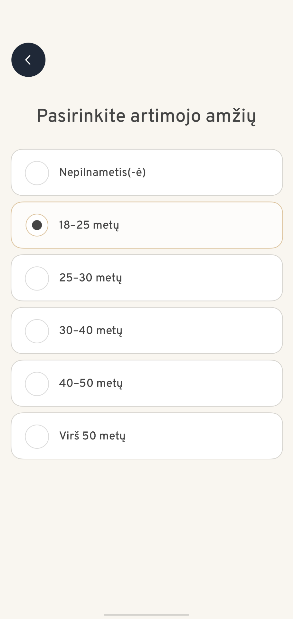This screenshot has width=293, height=619.
Task: Select the 25–30 metų option card
Action: 146,278
